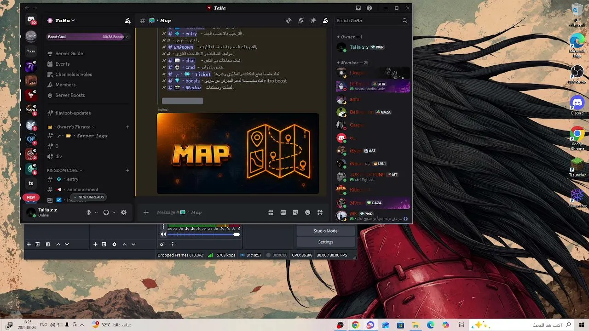This screenshot has width=589, height=331.
Task: Delete selected source in OBS
Action: coord(104,245)
